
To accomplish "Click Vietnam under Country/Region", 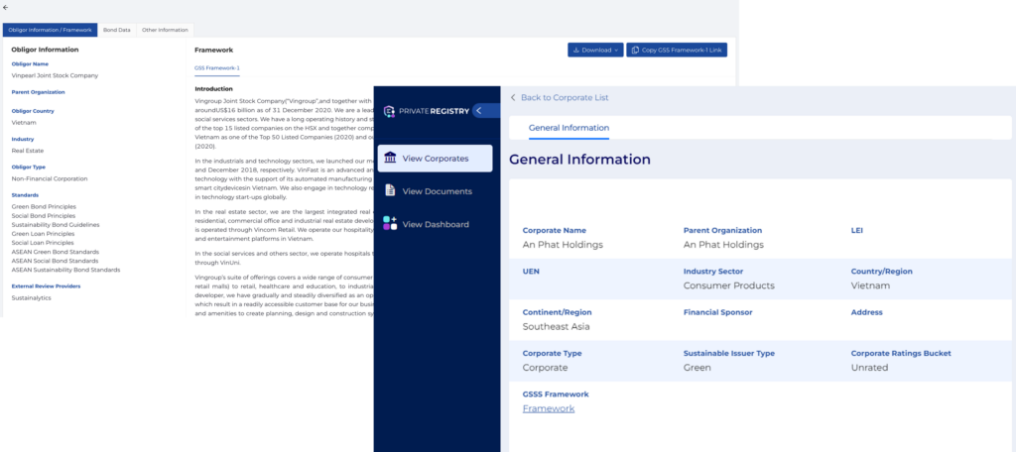I will tap(870, 285).
